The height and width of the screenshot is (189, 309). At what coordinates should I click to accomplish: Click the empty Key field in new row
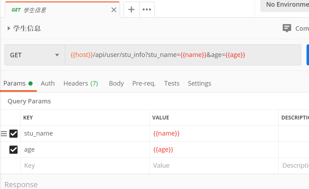pos(84,166)
